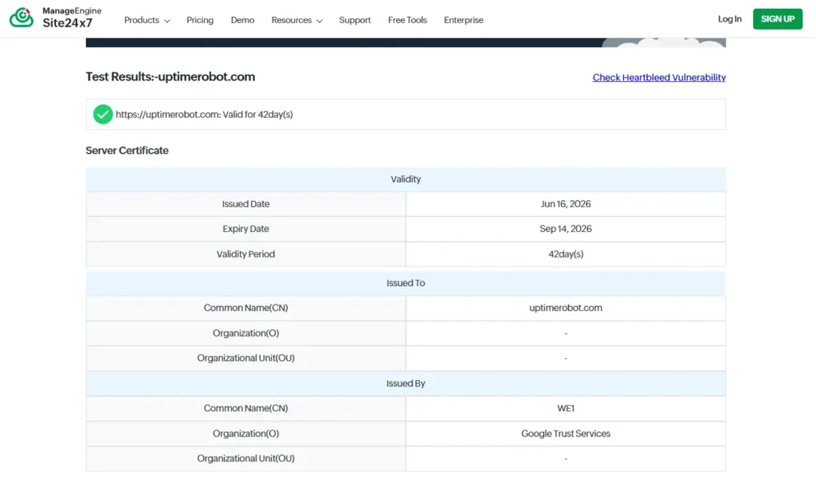Click Organization(O) label under Issued To

245,333
